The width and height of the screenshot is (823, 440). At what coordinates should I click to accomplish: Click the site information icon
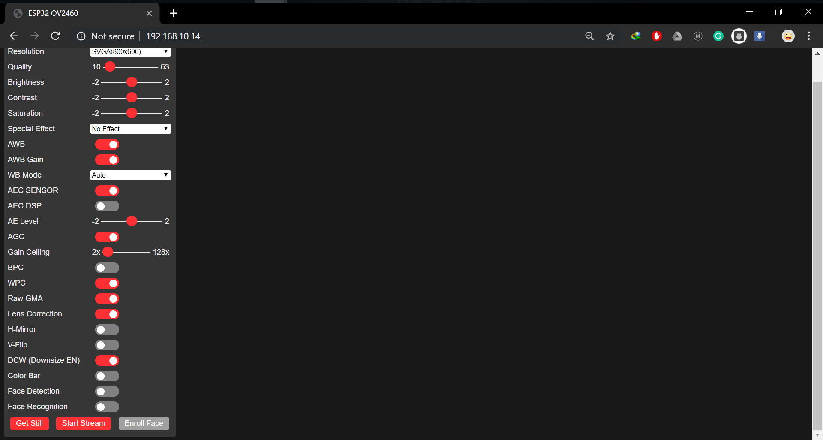[x=81, y=36]
